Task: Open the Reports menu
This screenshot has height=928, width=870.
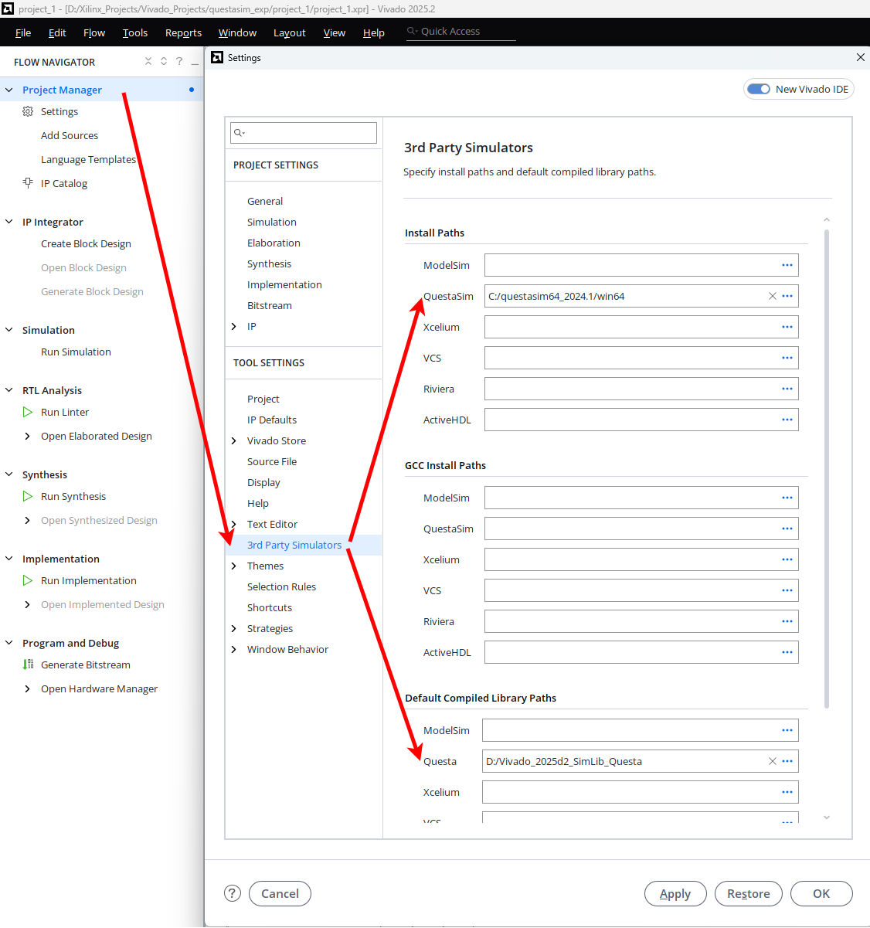Action: pyautogui.click(x=183, y=32)
